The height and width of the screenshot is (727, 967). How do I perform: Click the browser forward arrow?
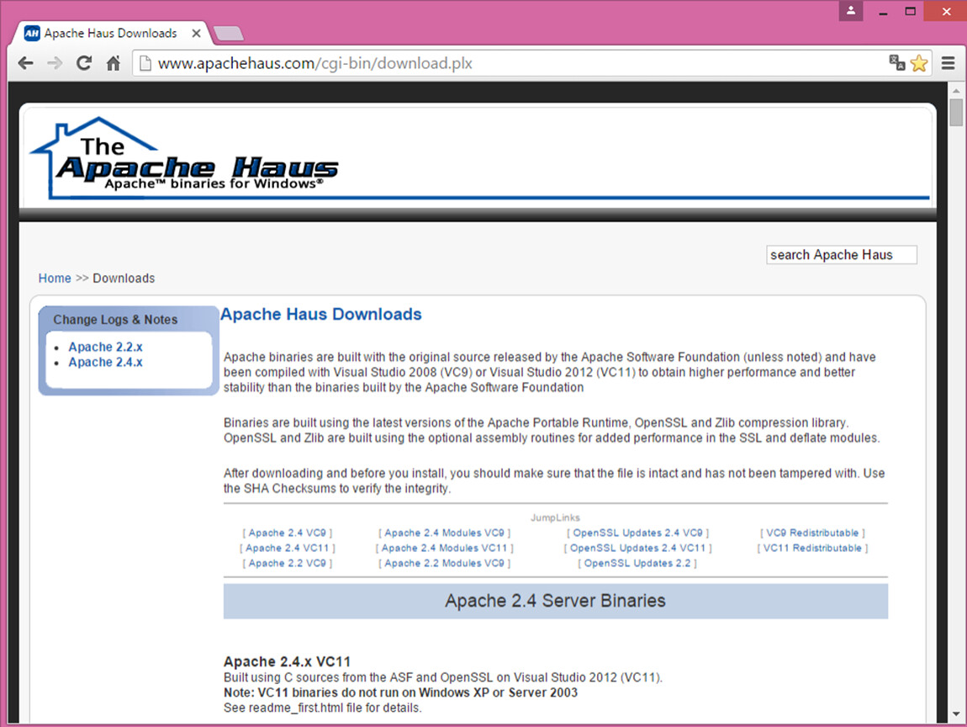point(55,63)
